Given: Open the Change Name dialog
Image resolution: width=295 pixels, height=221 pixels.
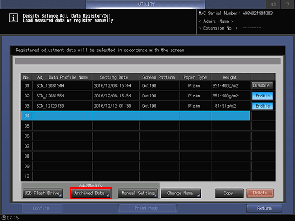Looking at the screenshot, I should (181, 193).
